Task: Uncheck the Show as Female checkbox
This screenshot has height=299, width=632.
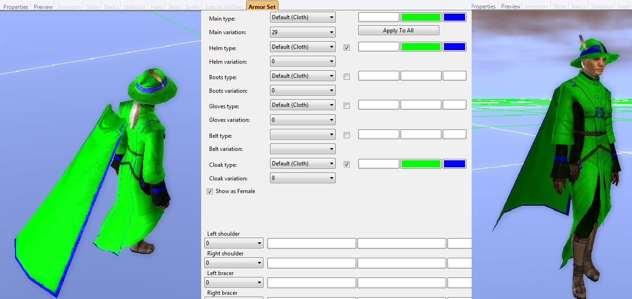Action: (x=210, y=191)
